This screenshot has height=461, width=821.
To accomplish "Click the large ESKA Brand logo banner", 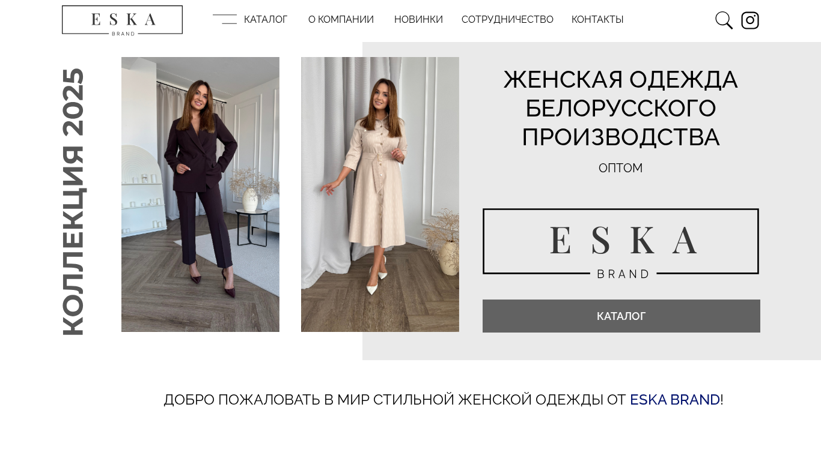I will tap(621, 243).
